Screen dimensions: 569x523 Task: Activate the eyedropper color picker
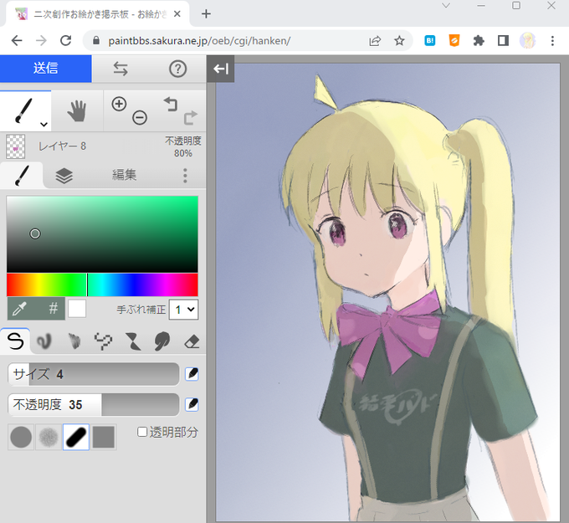pos(20,309)
